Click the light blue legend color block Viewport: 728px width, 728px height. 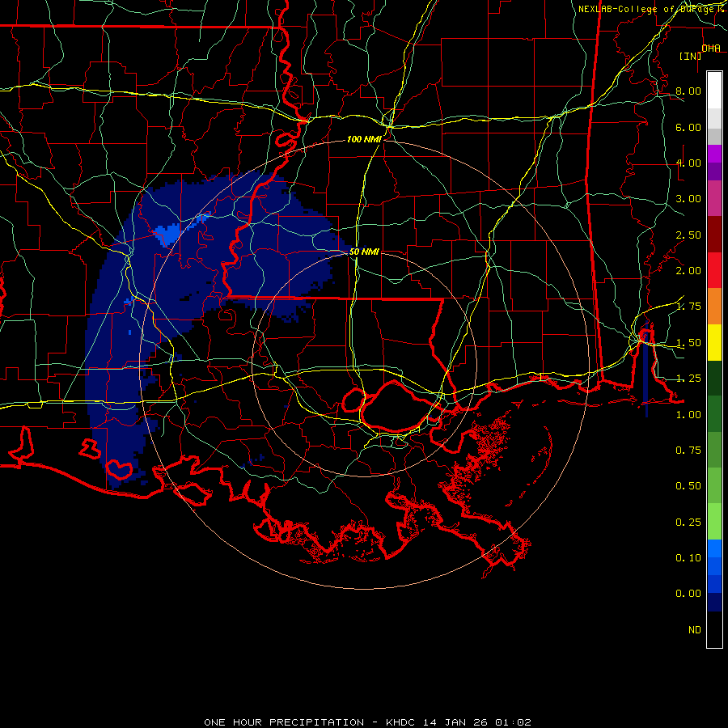click(714, 548)
